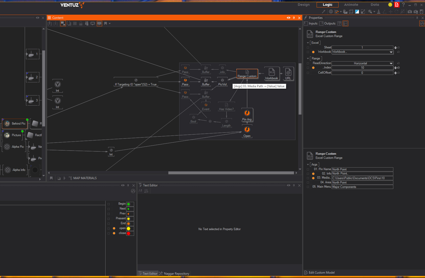Click the URL node icon
The image size is (425, 278).
tap(288, 72)
